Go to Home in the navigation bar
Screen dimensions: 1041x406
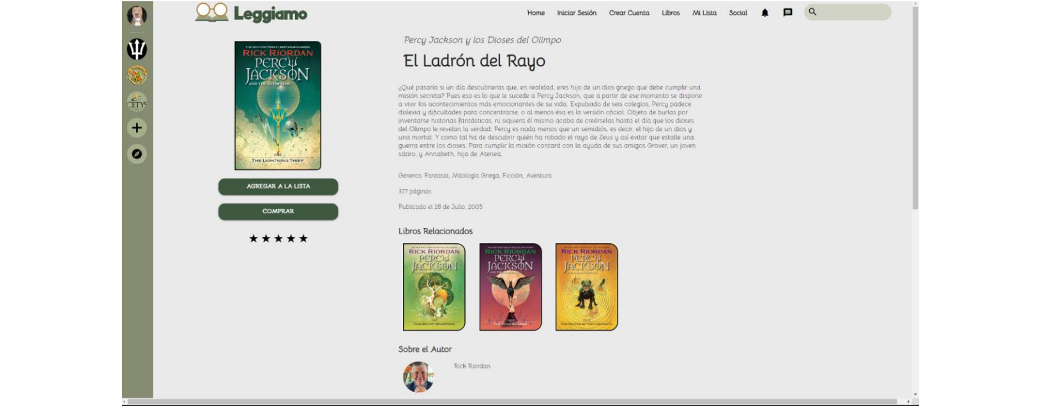pos(536,13)
